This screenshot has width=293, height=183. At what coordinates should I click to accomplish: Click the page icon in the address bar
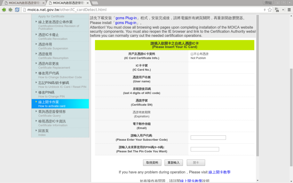coord(25,10)
